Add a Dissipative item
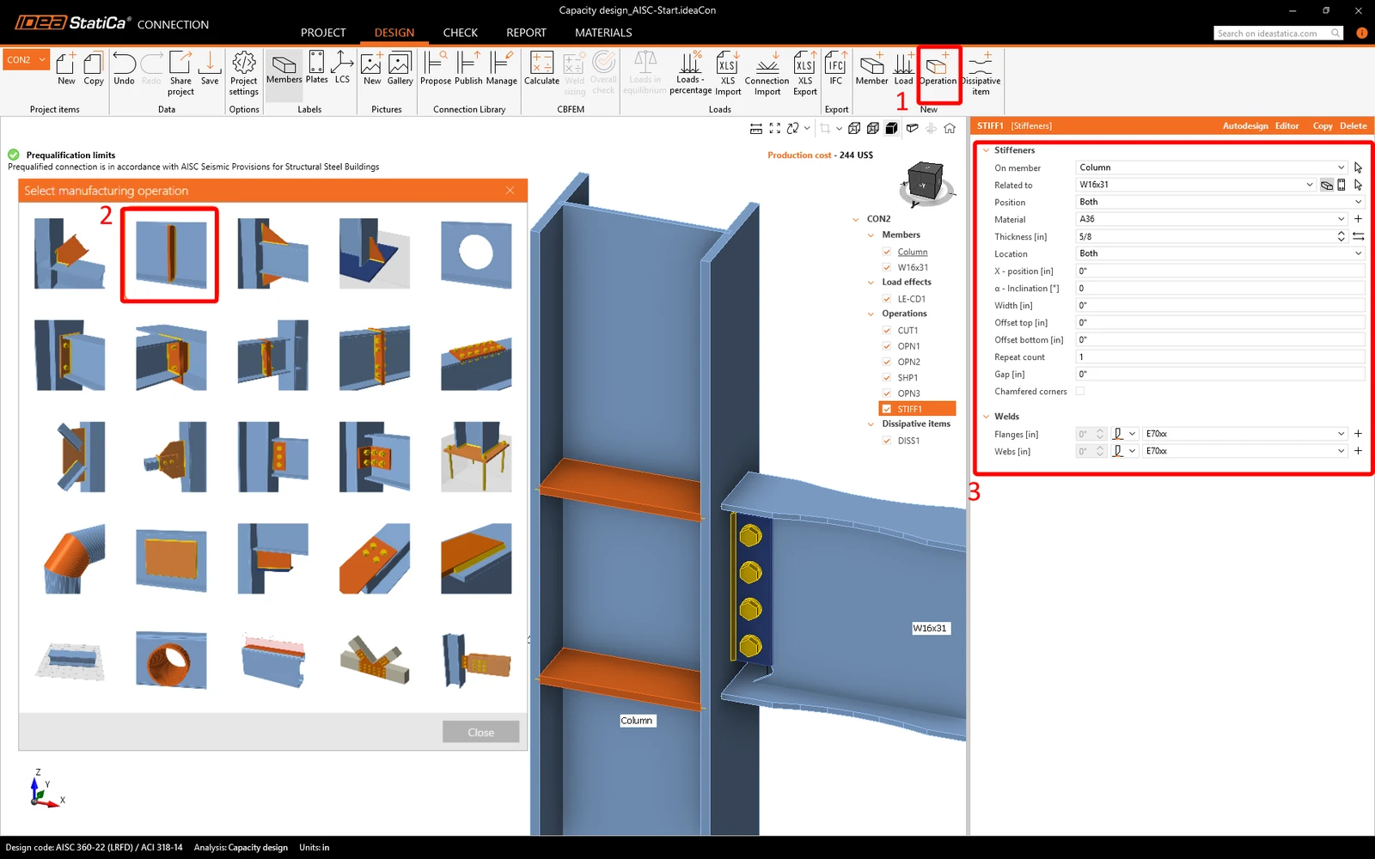1375x859 pixels. 981,73
